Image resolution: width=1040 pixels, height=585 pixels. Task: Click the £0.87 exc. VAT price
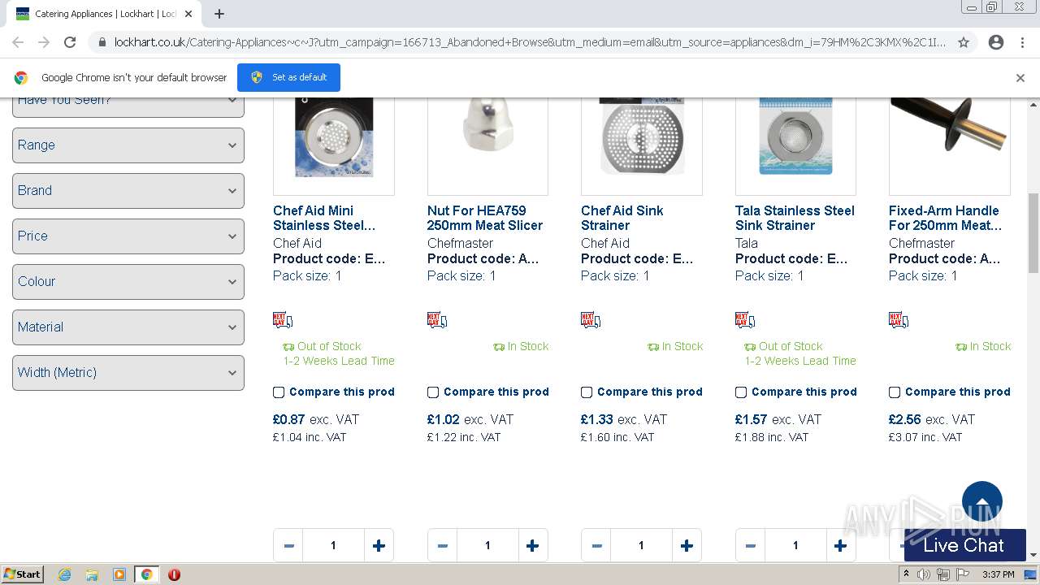pos(316,420)
